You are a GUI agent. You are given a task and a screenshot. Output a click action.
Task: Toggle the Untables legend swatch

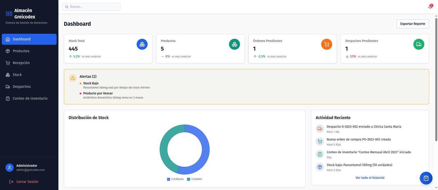tap(189, 179)
